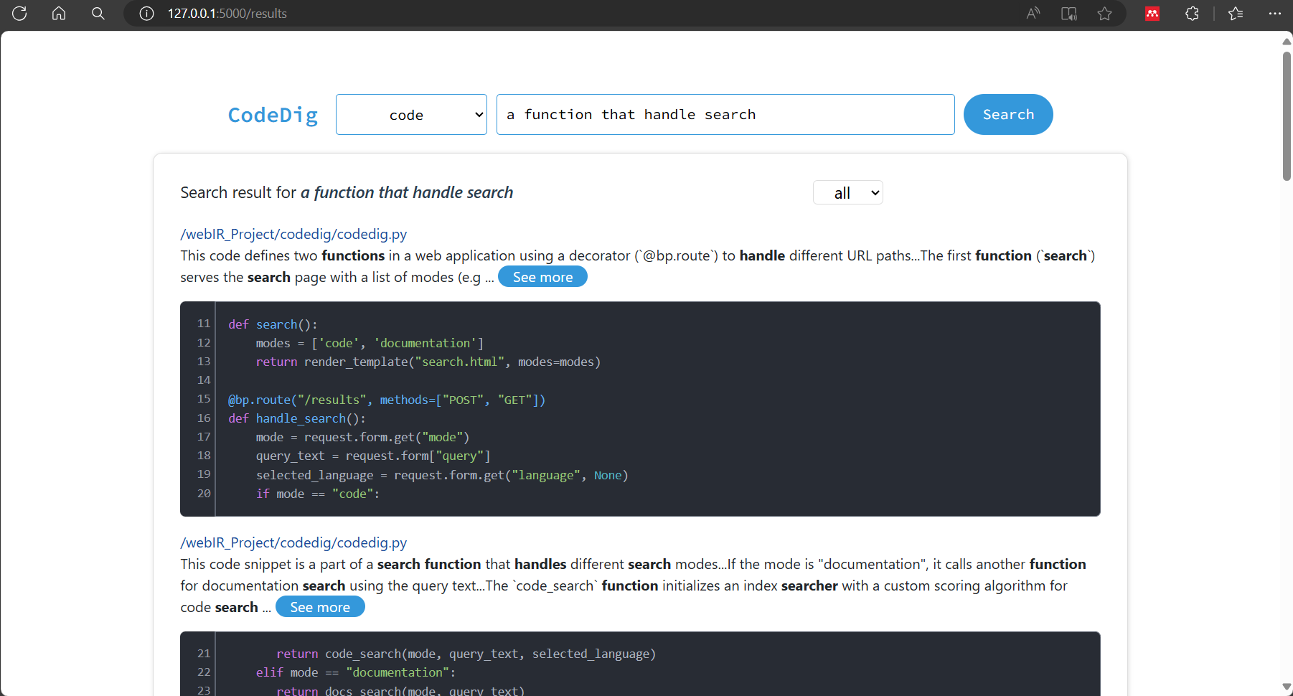Open the red extension icon
The image size is (1293, 696).
(1152, 13)
